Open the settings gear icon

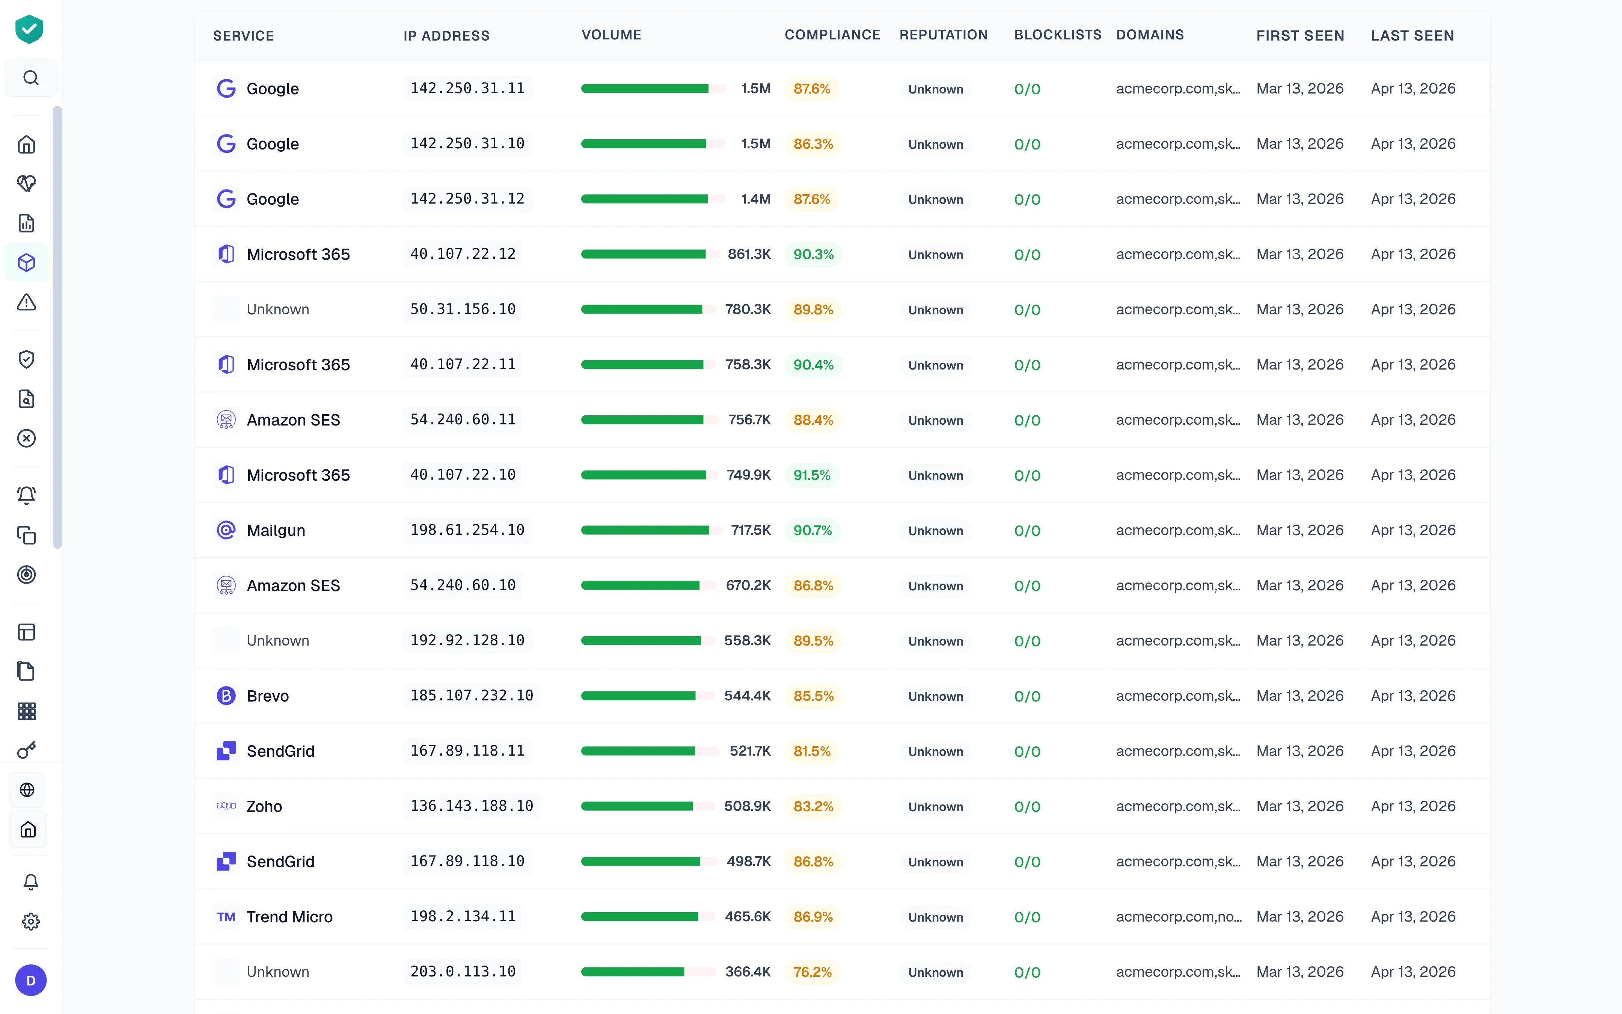point(31,922)
